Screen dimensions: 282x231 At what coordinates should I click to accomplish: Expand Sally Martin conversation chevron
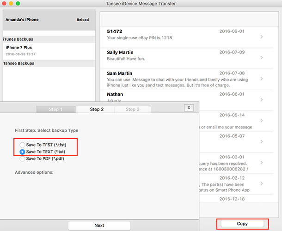point(262,58)
